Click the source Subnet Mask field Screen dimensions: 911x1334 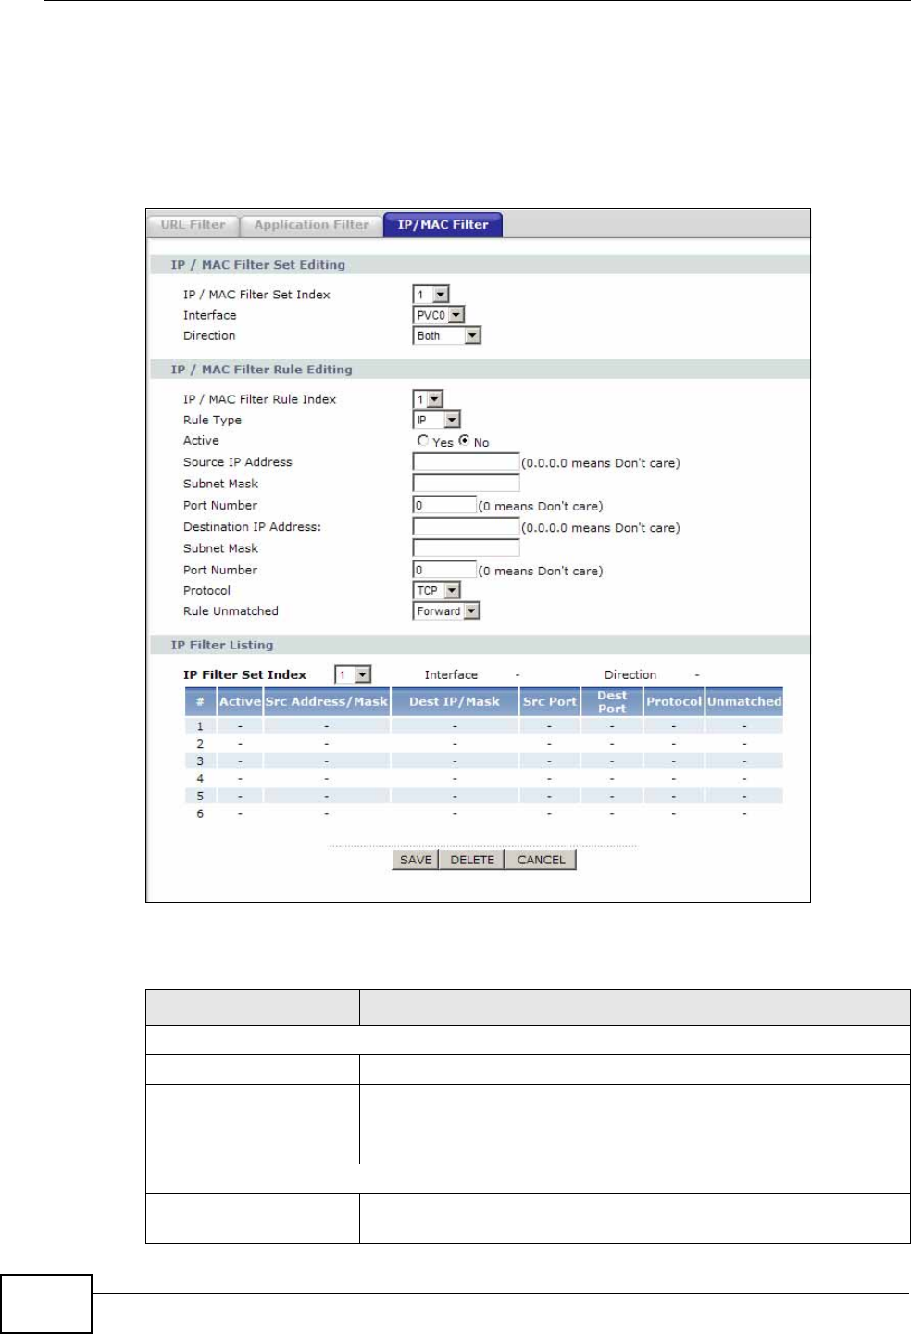click(x=466, y=483)
